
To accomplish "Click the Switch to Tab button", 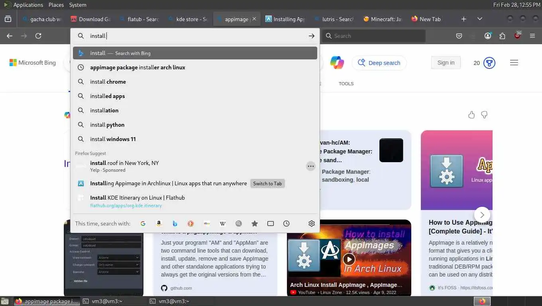I will pyautogui.click(x=267, y=184).
